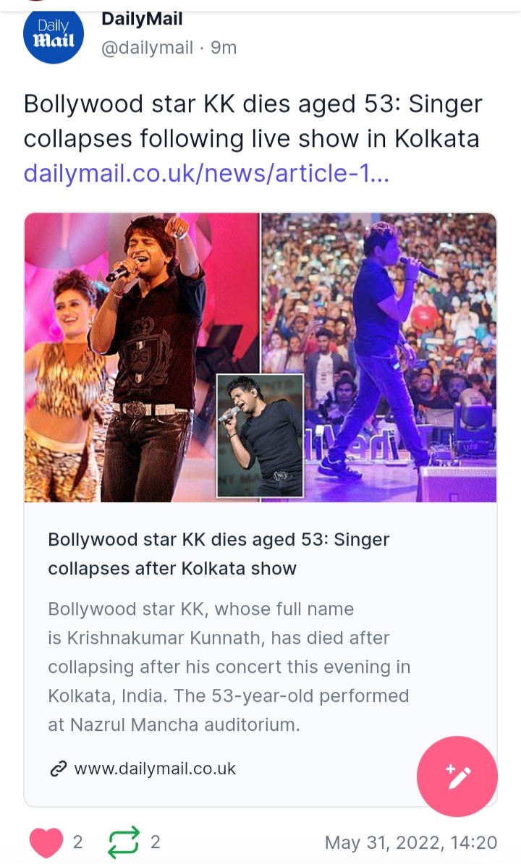Open www.dailymail.co.uk source link
521x864 pixels.
pos(155,768)
